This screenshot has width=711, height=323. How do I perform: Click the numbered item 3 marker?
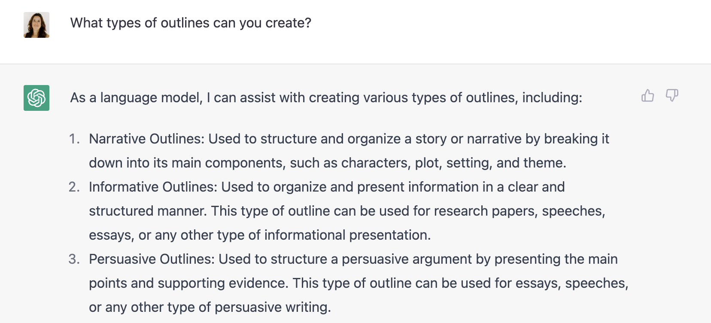point(75,259)
